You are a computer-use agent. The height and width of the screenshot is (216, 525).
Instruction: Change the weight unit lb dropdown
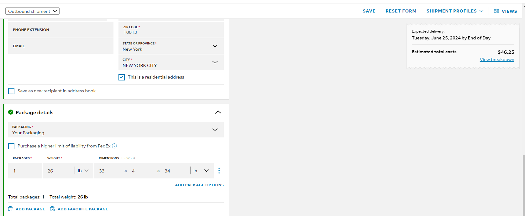pos(83,171)
